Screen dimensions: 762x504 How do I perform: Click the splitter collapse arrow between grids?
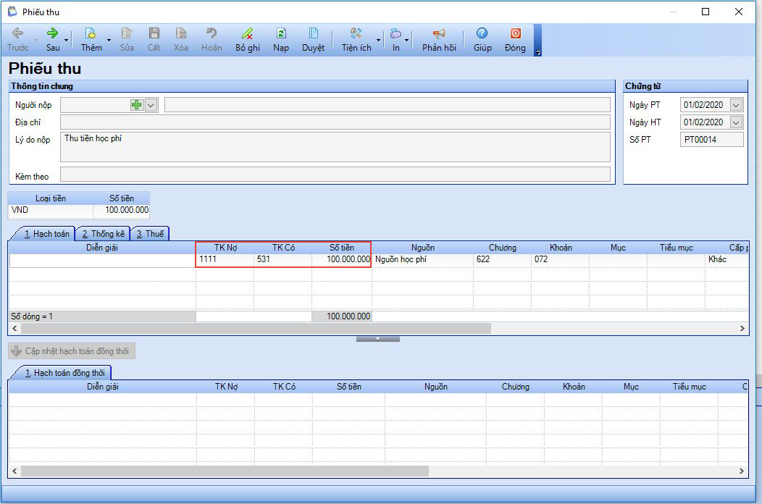(377, 338)
